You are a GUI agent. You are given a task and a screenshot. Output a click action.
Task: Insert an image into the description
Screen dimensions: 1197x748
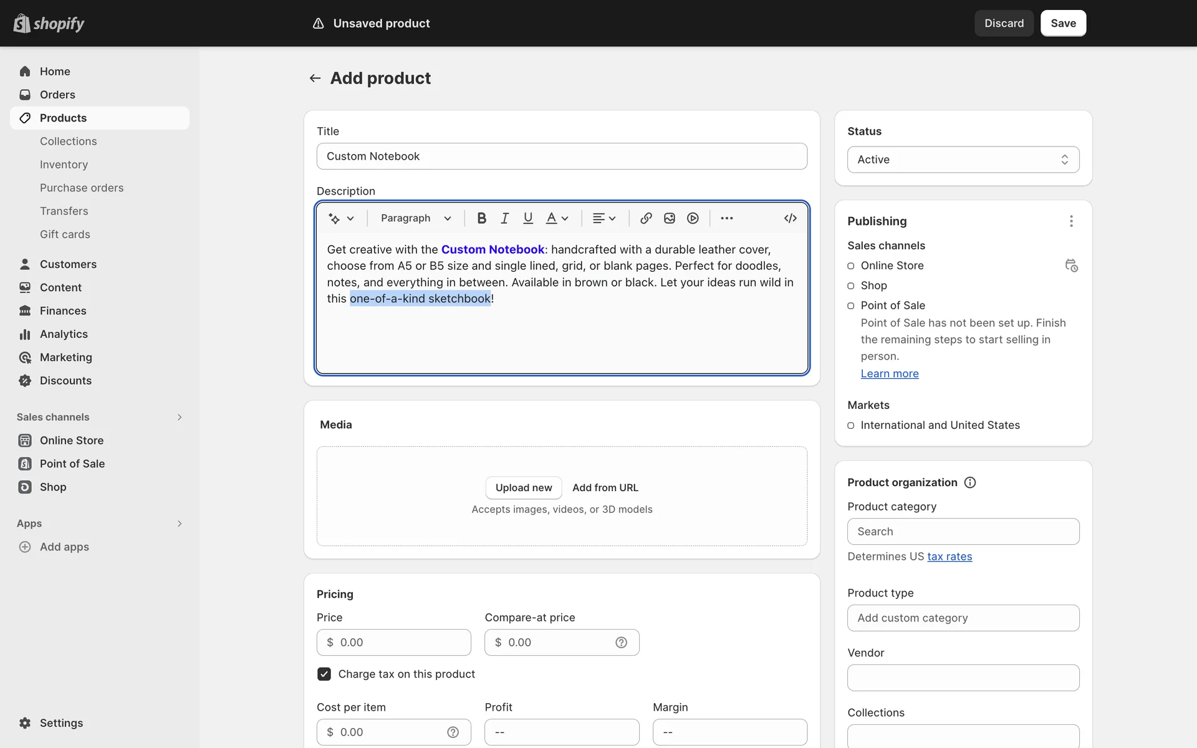(x=670, y=218)
